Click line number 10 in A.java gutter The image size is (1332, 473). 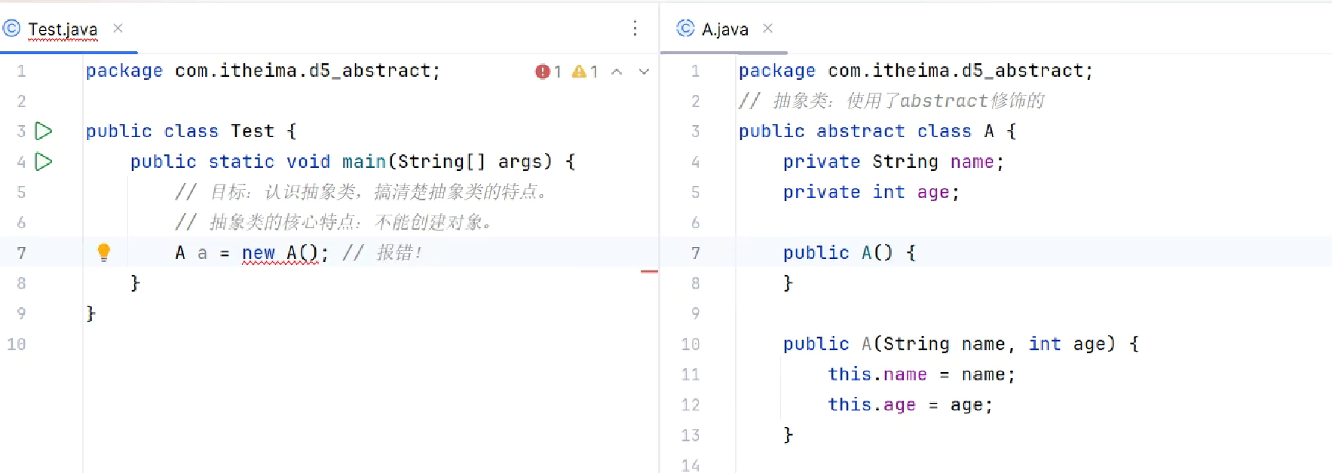690,344
